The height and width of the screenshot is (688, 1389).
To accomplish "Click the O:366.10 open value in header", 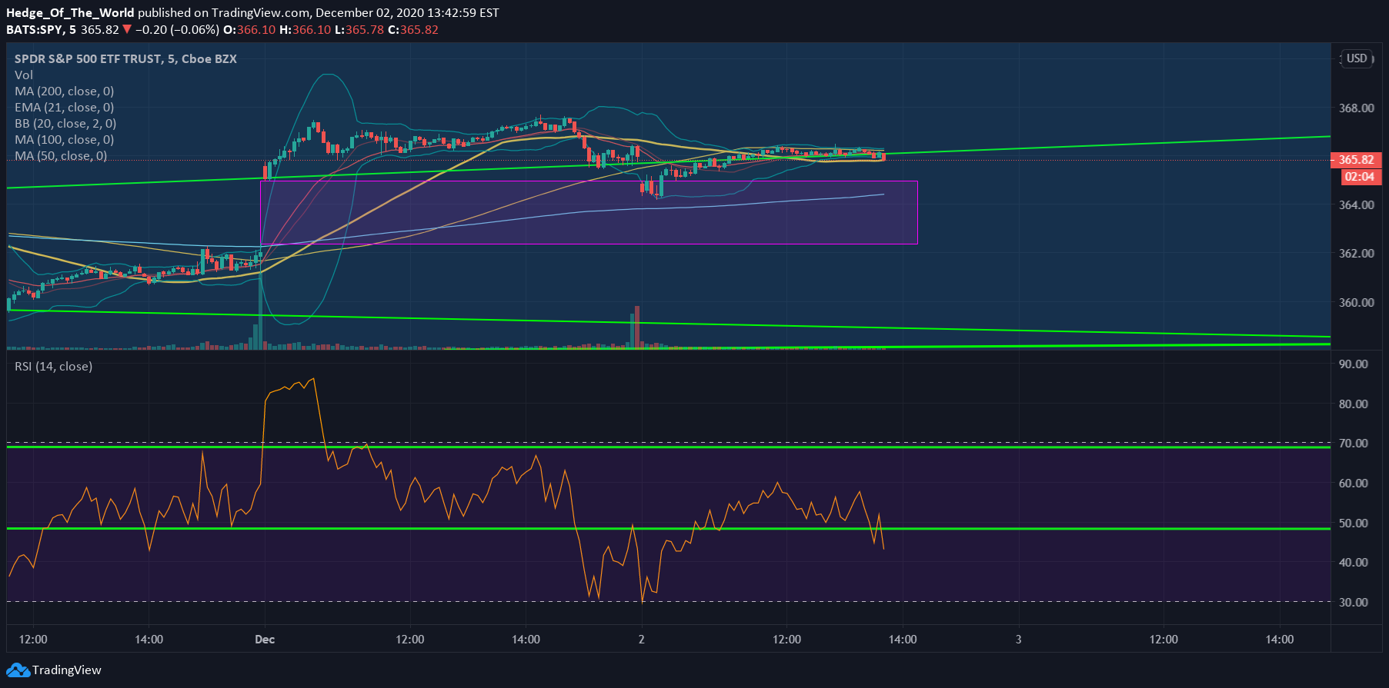I will pos(249,30).
